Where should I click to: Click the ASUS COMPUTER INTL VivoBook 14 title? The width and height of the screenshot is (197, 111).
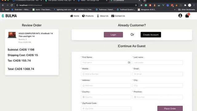36,35
